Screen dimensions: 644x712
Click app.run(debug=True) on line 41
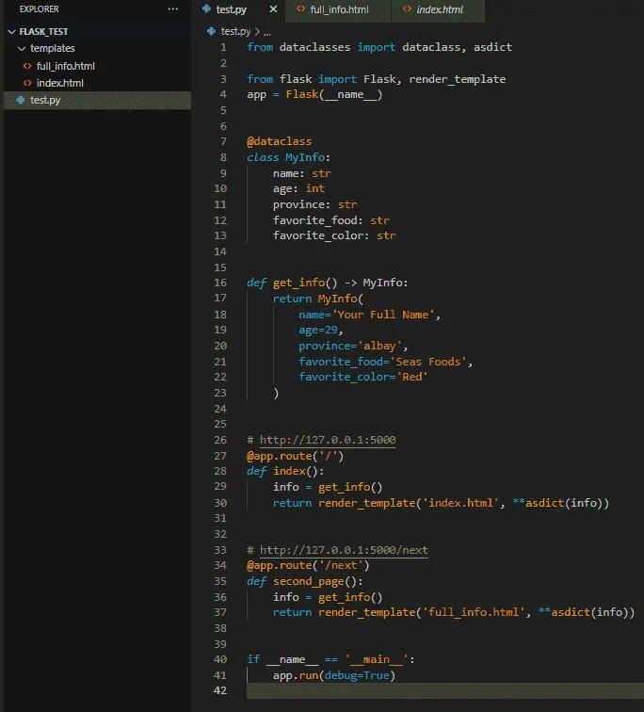334,675
